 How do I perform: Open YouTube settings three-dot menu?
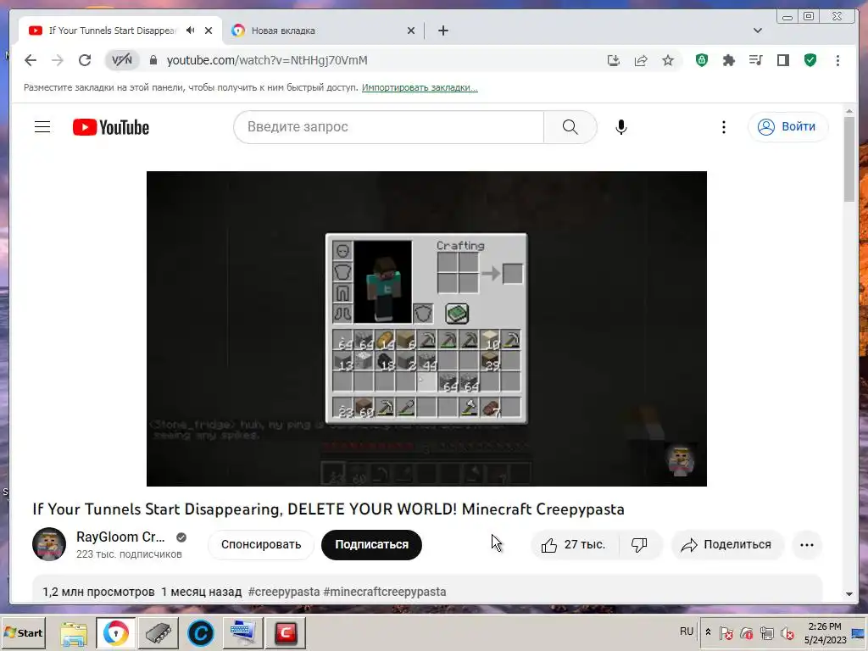click(x=724, y=127)
